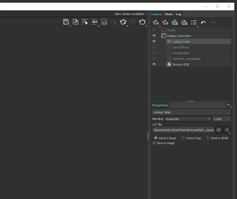Hide the Display Correction layer via its eye
The height and width of the screenshot is (199, 237).
(x=154, y=36)
